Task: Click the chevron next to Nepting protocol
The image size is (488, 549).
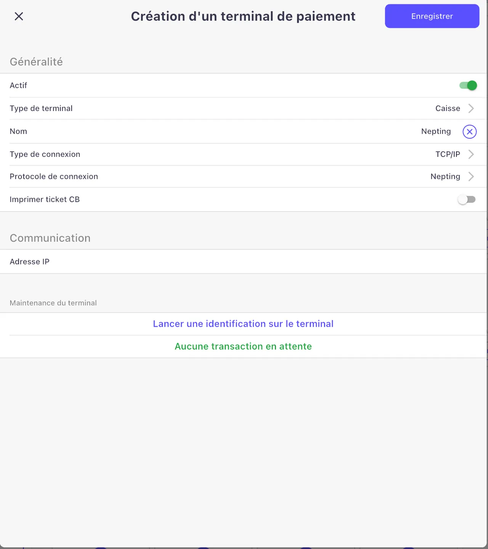Action: coord(471,176)
